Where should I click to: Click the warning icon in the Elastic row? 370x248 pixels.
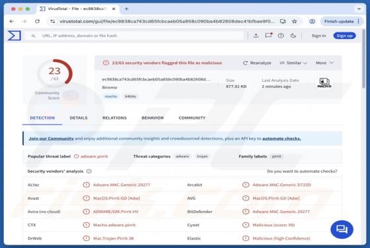click(246, 238)
